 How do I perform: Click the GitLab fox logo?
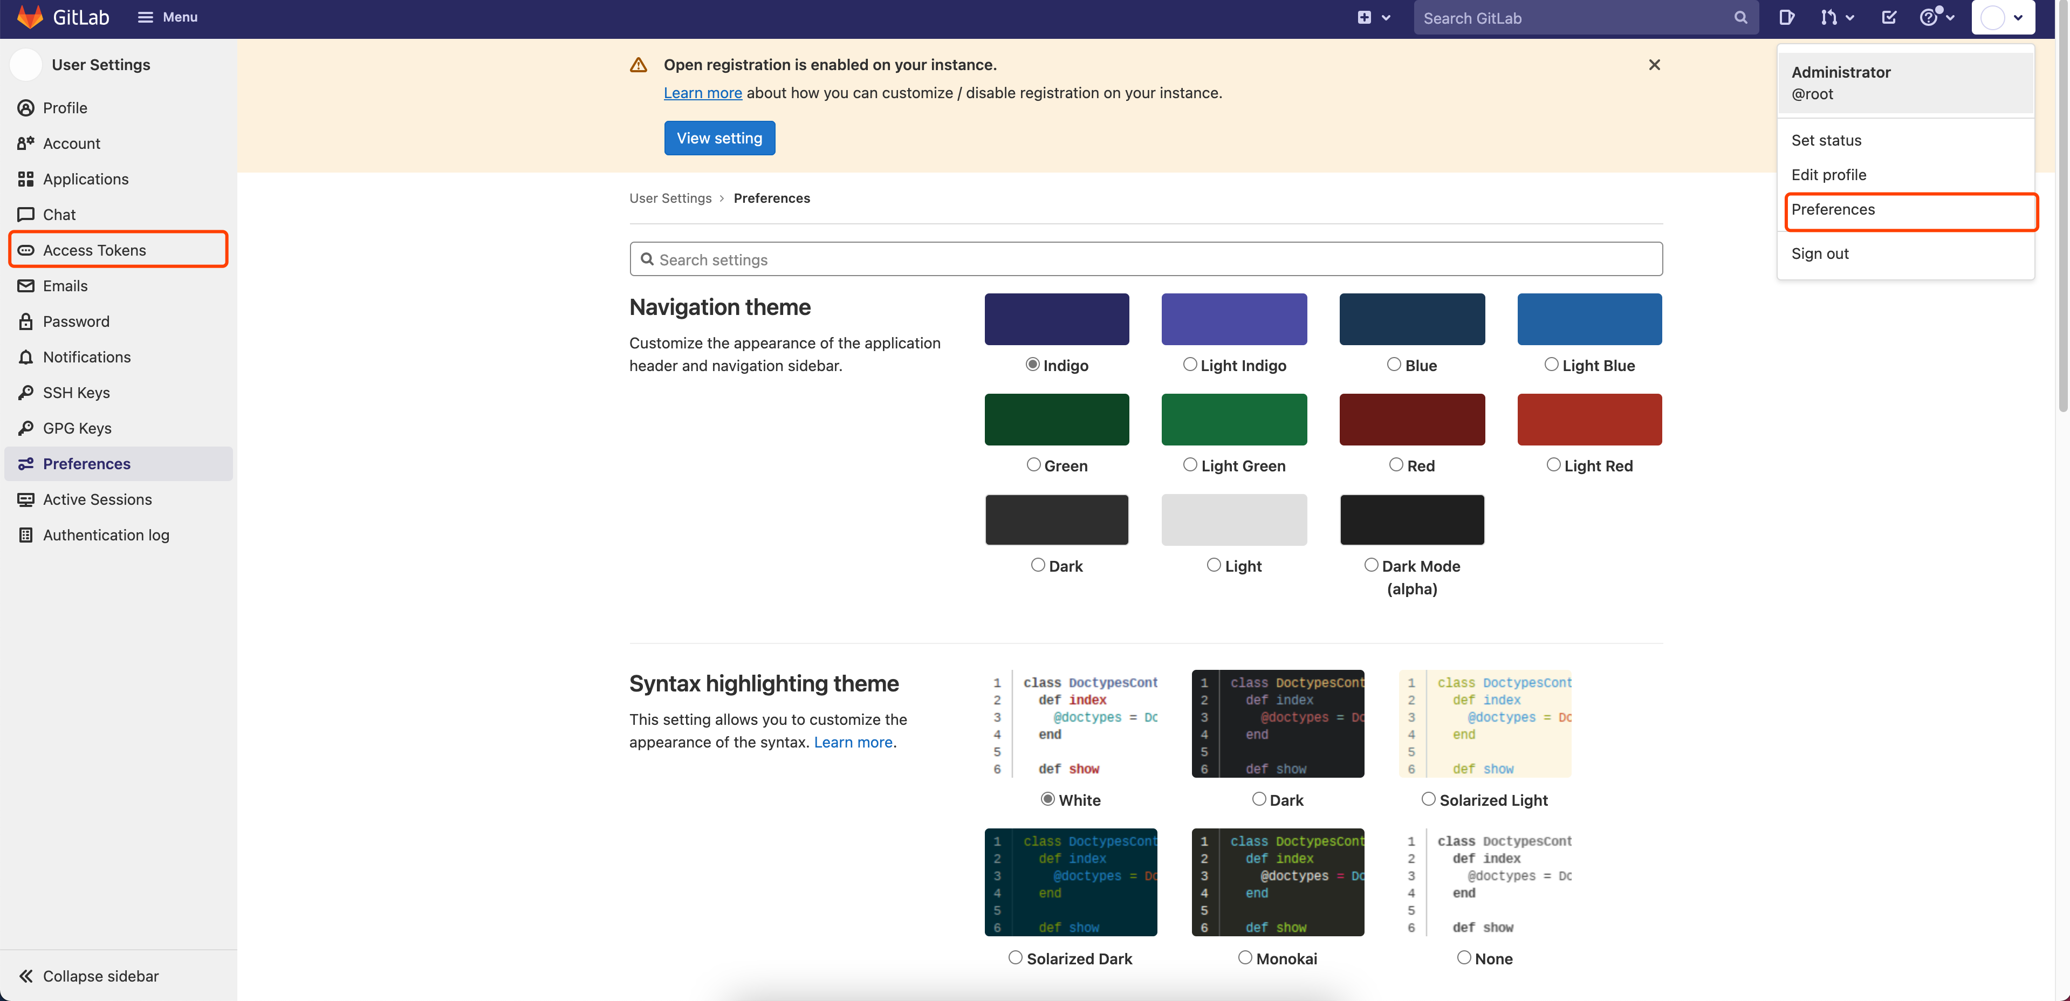(30, 17)
